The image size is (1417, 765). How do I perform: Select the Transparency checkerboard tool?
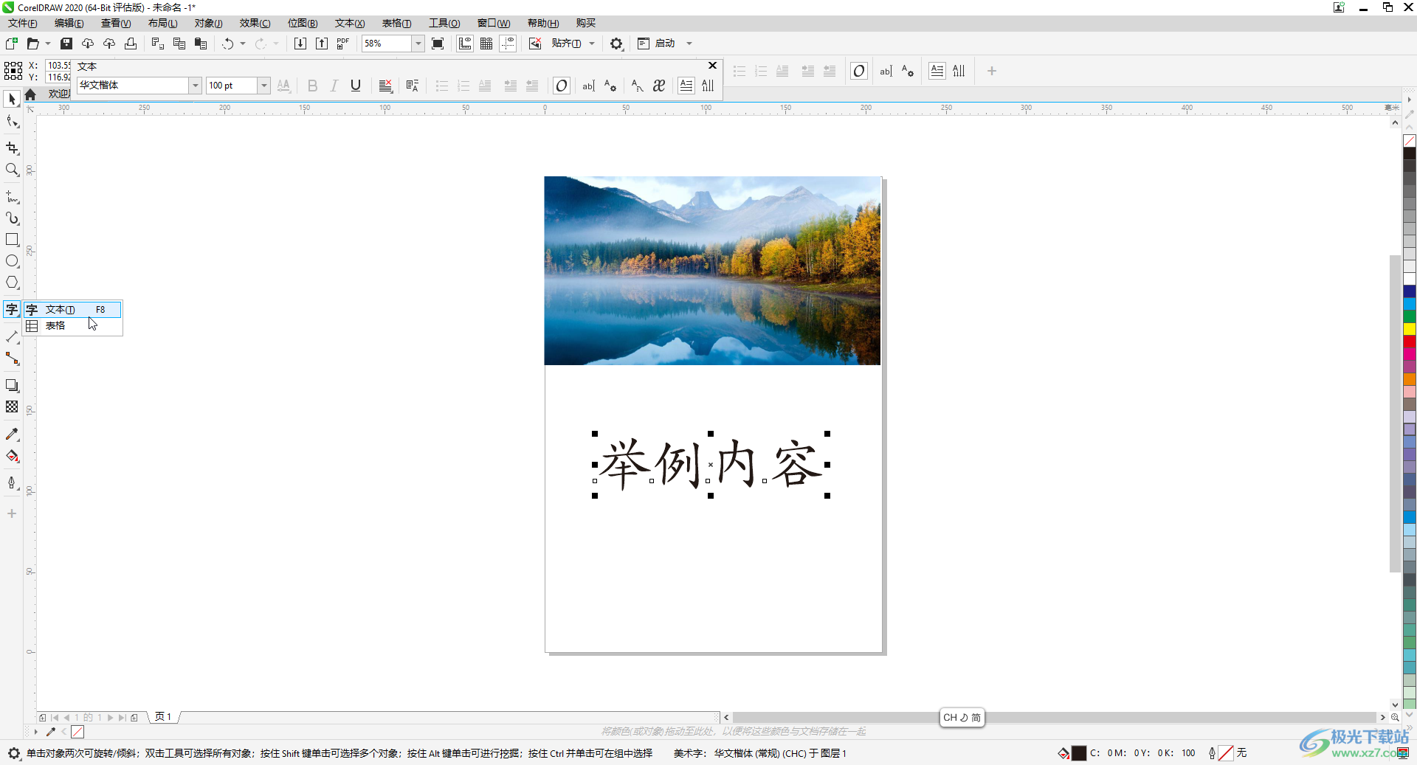pyautogui.click(x=12, y=406)
